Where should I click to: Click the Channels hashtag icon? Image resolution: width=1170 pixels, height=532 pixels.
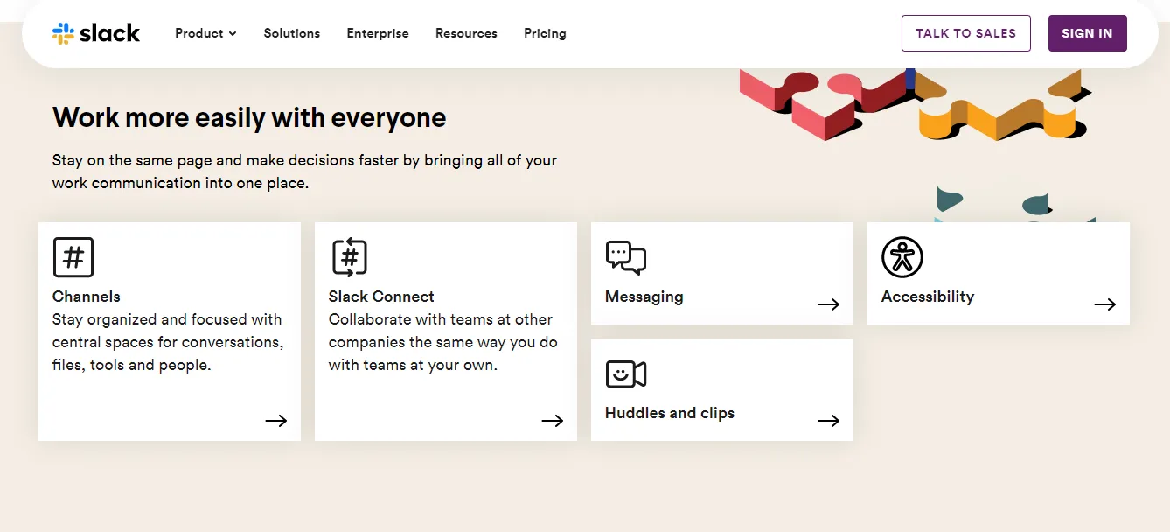[x=73, y=257]
